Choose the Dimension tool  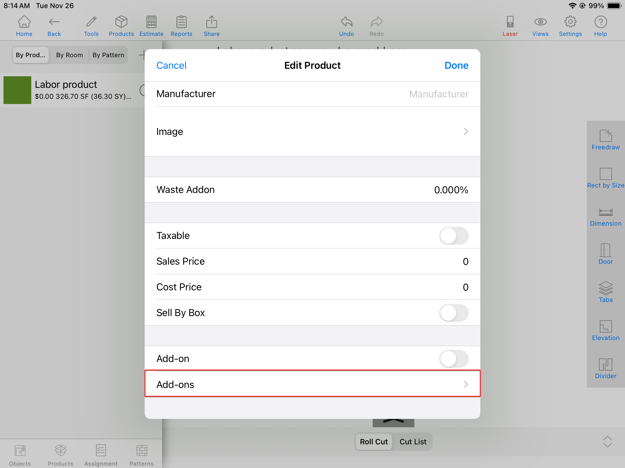(x=606, y=216)
